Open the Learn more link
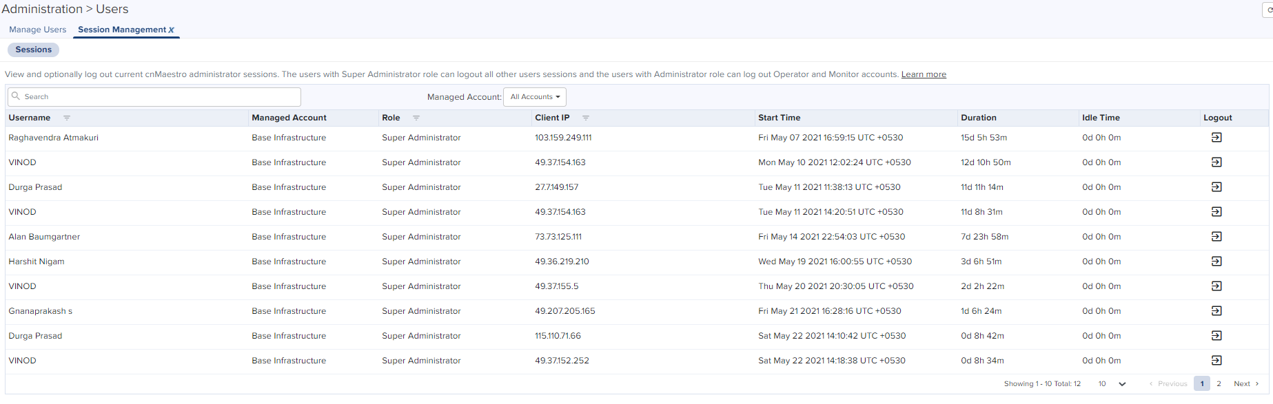The width and height of the screenshot is (1273, 404). coord(924,74)
